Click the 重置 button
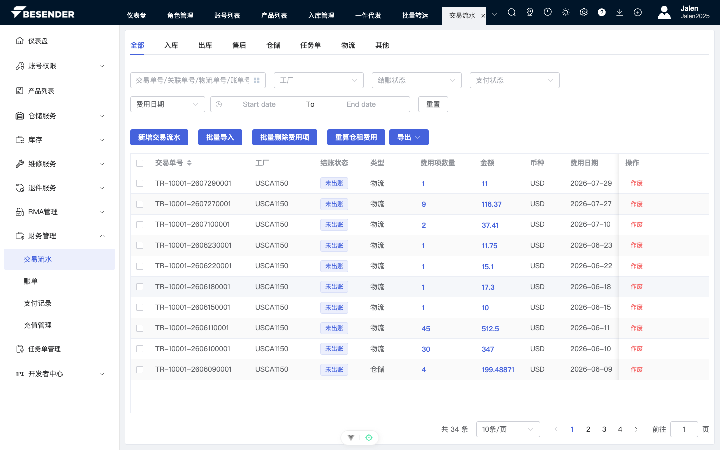720x450 pixels. 433,104
